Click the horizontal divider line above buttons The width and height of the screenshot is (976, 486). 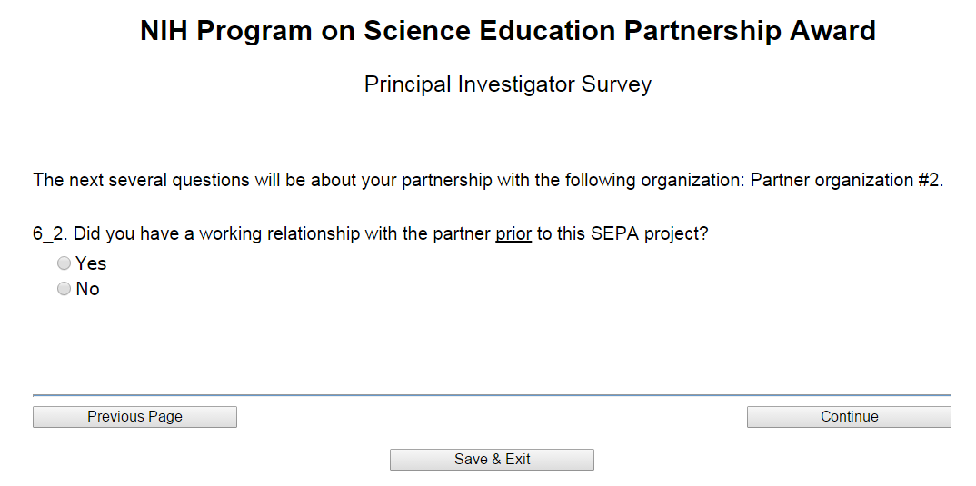491,395
